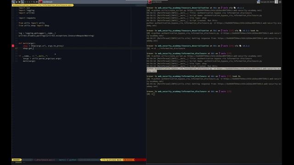Click the 'def main(args):' line
The height and width of the screenshot is (165, 294).
tap(27, 43)
